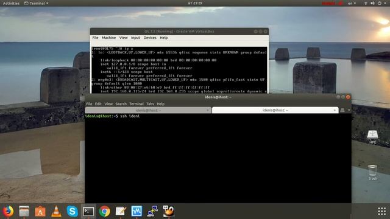Select the active second idenis@ihost tab
This screenshot has height=219, width=390.
click(x=275, y=110)
